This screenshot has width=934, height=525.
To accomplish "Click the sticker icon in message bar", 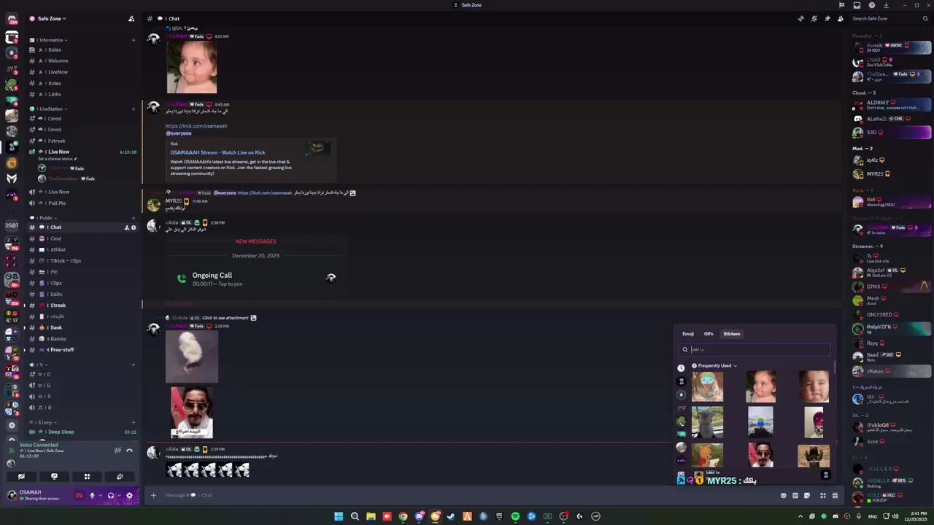I will coord(807,496).
